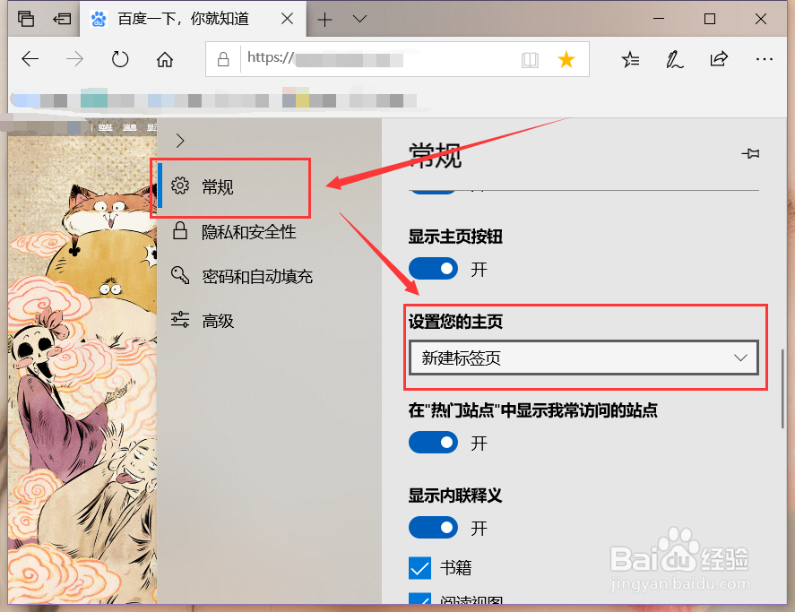Click the tabs you've set aside icon

pos(26,19)
